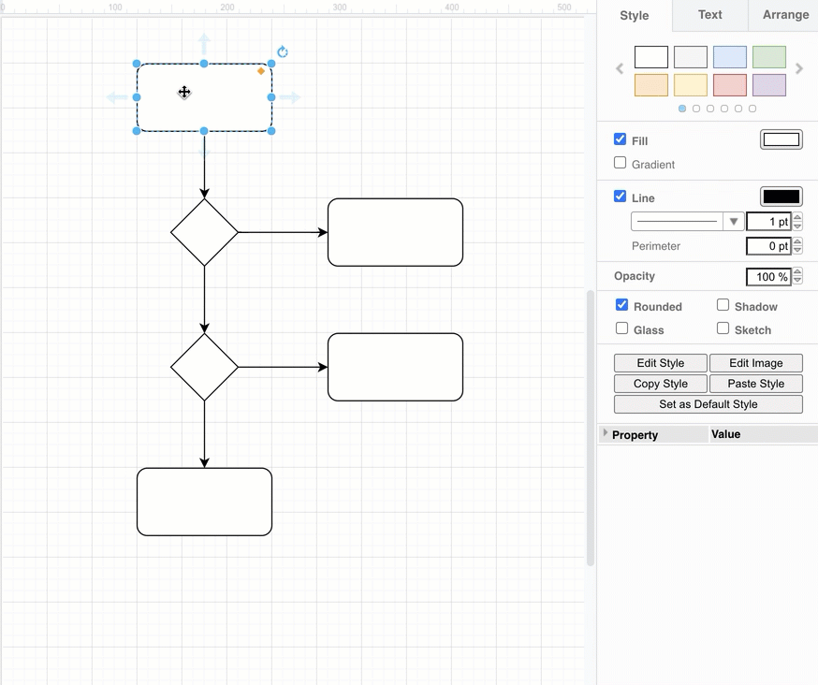Click the first pagination dot below style presets

(681, 108)
